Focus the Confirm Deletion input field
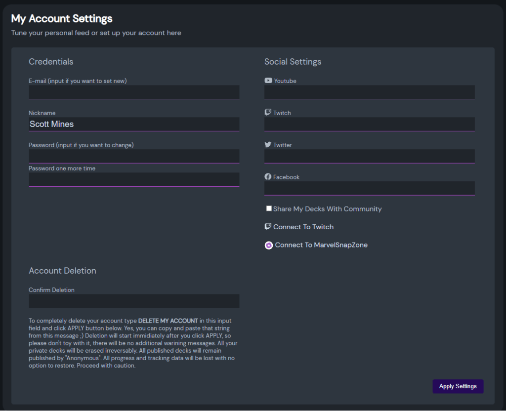This screenshot has height=411, width=506. tap(134, 301)
